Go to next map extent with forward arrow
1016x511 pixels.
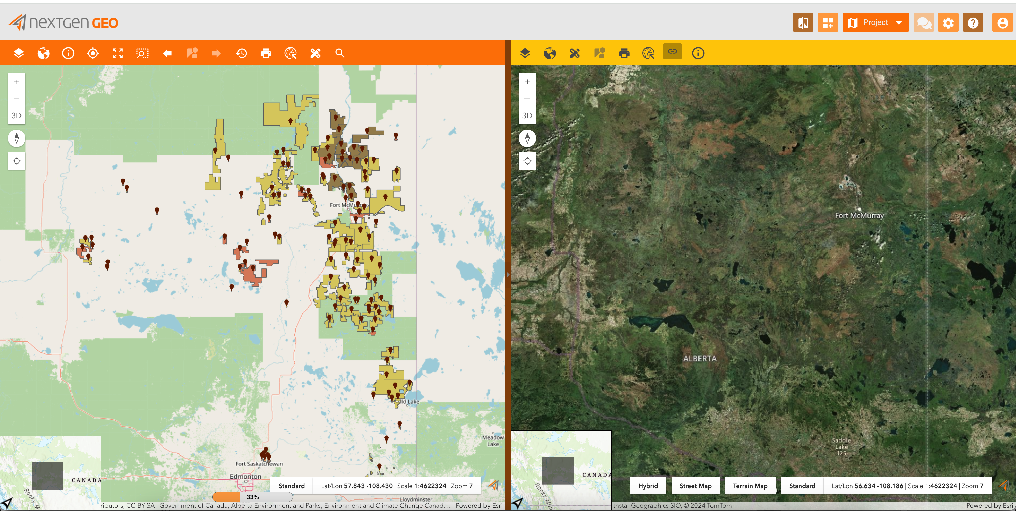click(x=216, y=53)
